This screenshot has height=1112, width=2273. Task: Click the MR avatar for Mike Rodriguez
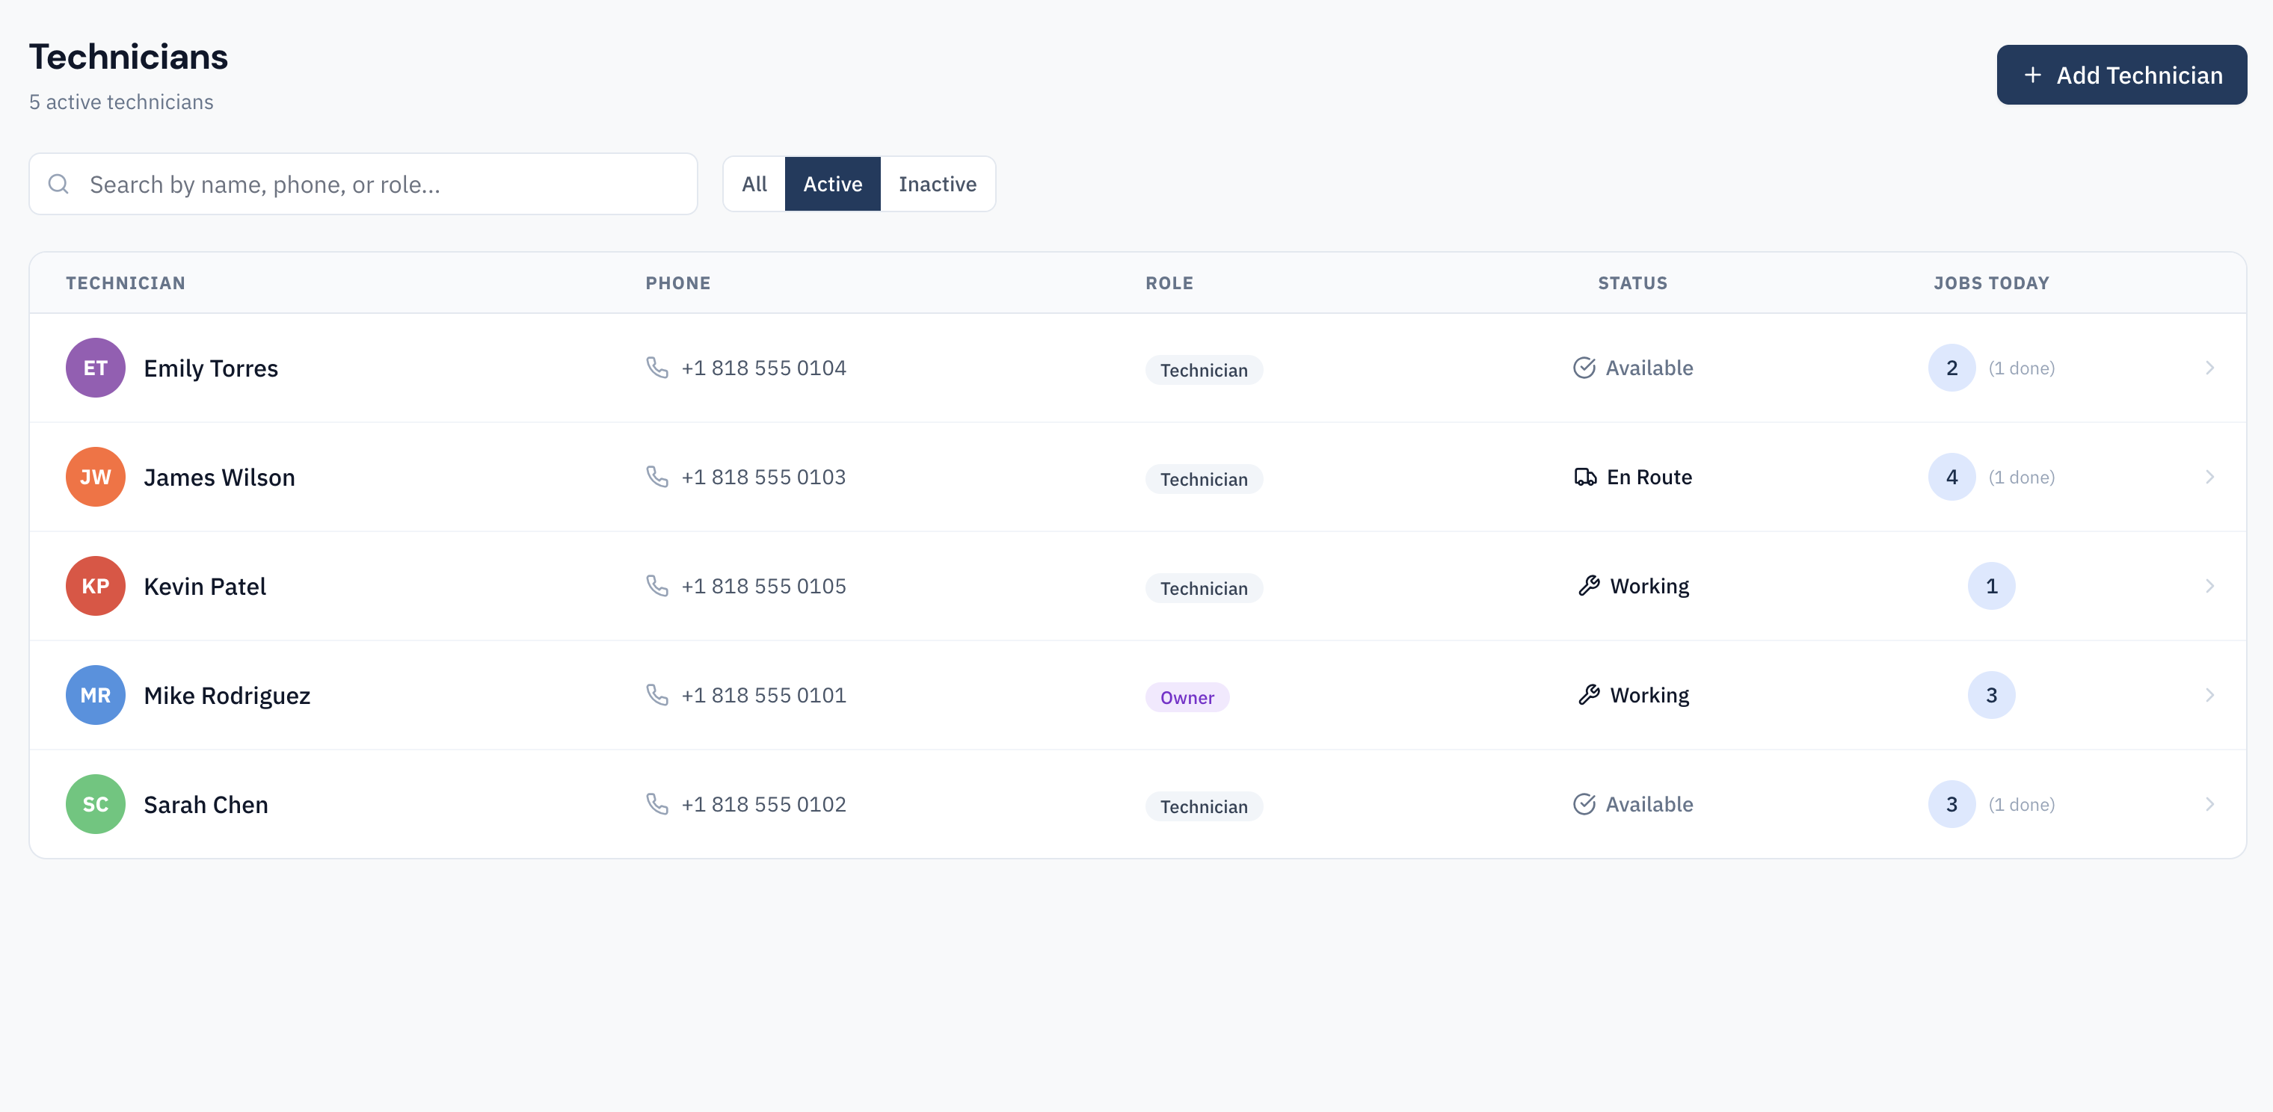click(x=95, y=695)
